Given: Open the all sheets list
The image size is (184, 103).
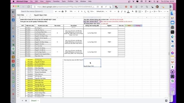Looking at the screenshot, I should pos(26,100).
